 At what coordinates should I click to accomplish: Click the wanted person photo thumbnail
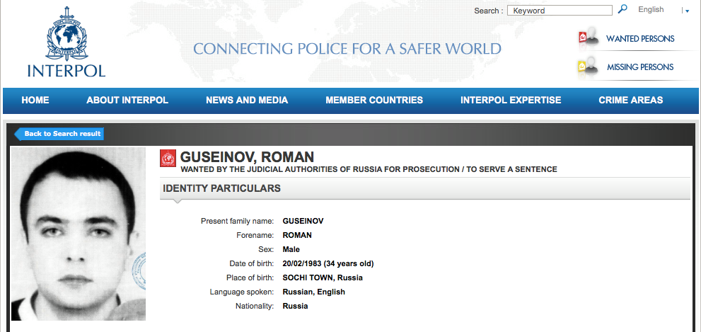tap(79, 234)
